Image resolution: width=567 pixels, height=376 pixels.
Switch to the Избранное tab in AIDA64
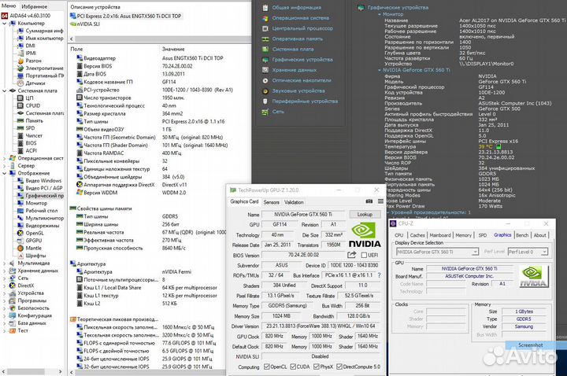[x=35, y=6]
